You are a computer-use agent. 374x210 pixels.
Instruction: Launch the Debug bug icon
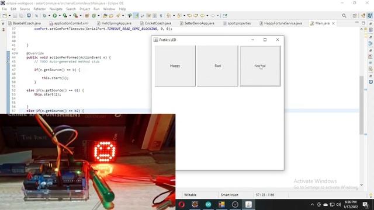click(44, 16)
